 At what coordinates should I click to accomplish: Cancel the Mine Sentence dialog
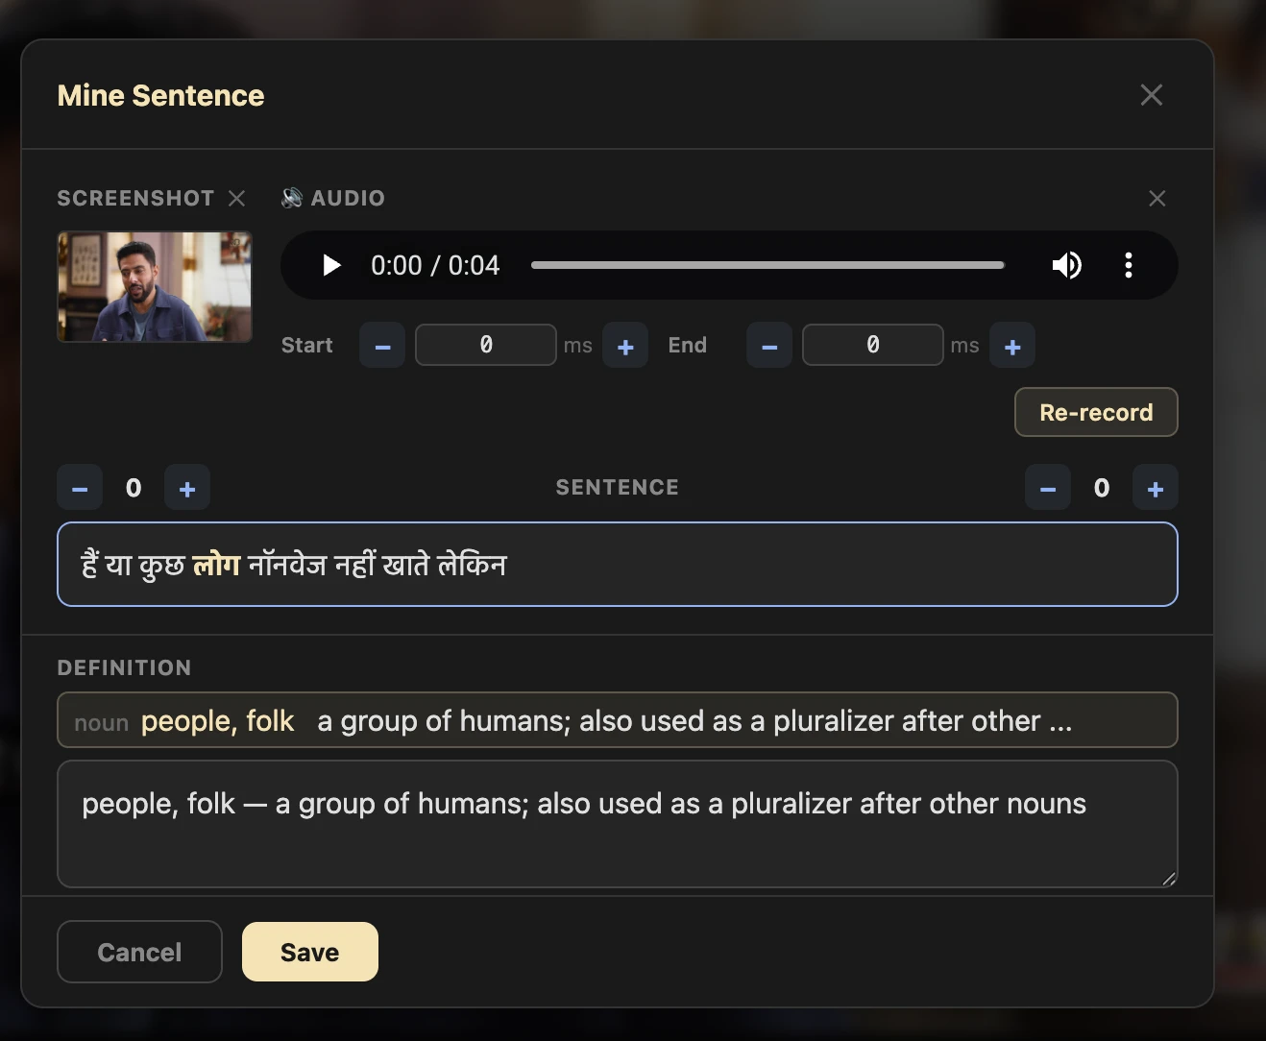(138, 952)
